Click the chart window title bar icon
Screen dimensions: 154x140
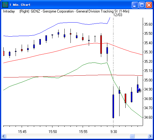[x=5, y=5]
